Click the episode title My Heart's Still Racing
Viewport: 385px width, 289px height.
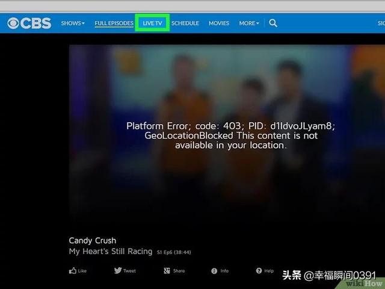111,252
